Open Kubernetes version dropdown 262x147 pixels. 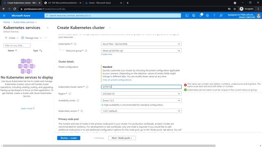click(141, 111)
